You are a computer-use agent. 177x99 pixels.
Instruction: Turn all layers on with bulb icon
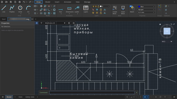(93, 13)
